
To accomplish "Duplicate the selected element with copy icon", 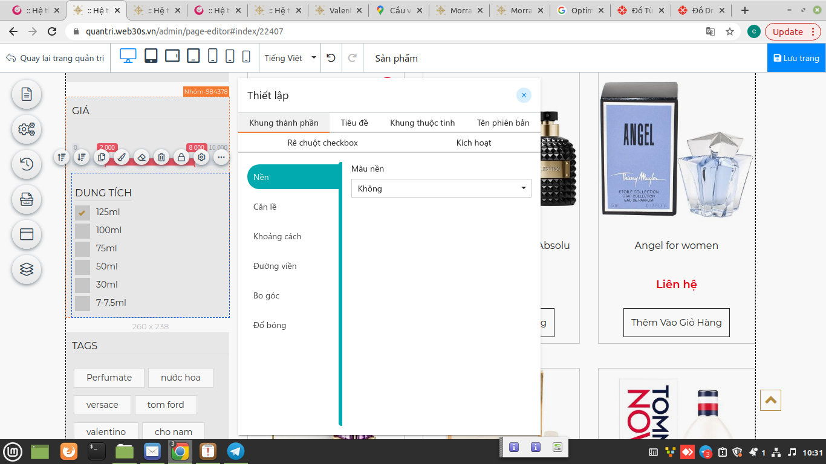I will pos(102,157).
